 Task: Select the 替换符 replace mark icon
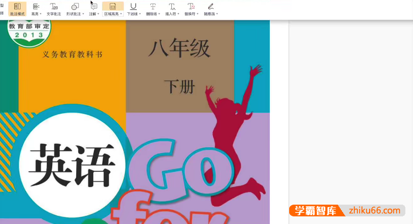191,6
